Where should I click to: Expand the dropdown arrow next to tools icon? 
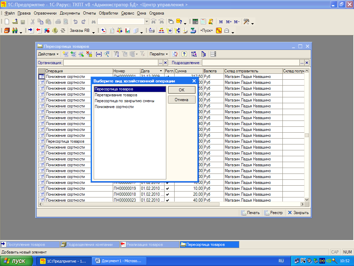(253, 24)
